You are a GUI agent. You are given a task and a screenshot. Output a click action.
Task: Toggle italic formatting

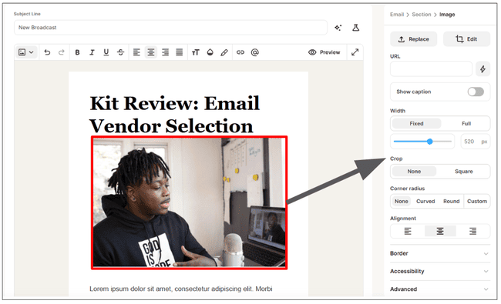pos(92,52)
